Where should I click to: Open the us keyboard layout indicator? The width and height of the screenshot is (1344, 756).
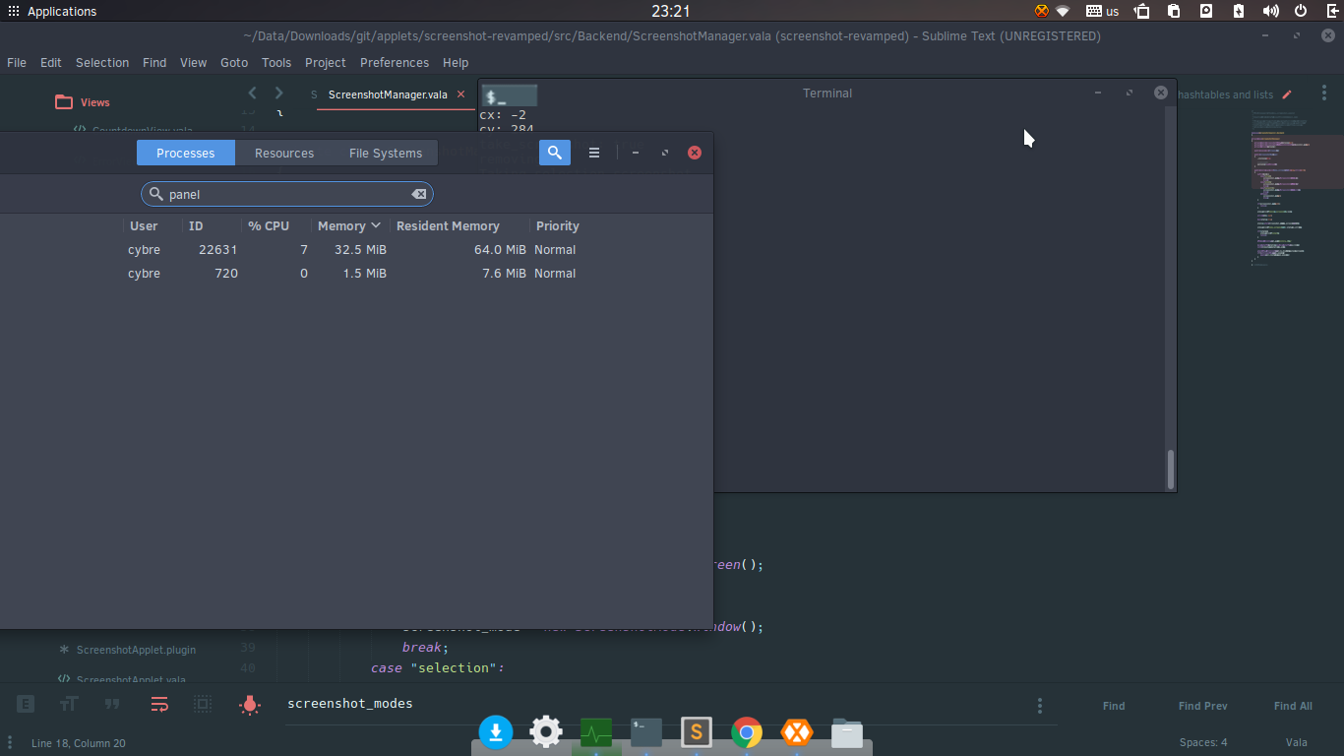tap(1103, 11)
